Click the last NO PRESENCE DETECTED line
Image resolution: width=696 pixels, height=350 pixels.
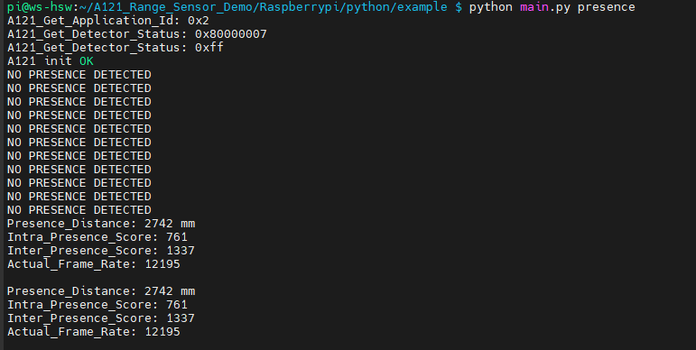click(x=79, y=210)
